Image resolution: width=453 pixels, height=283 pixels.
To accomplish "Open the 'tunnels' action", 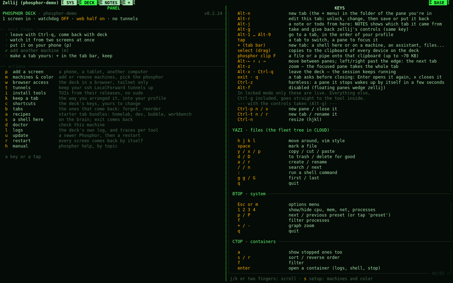I will click(x=79, y=88).
